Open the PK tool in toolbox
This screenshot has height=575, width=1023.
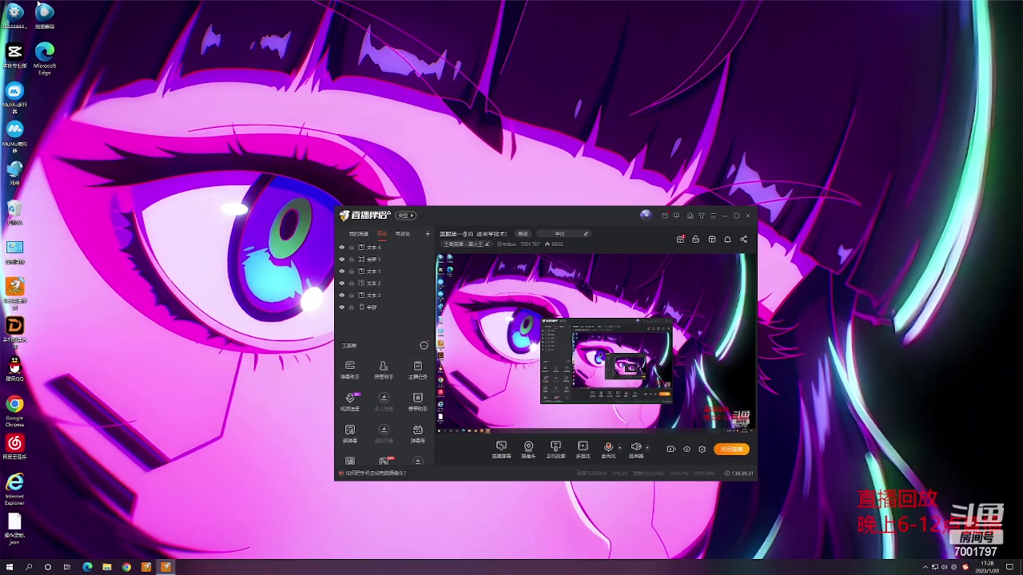(384, 461)
